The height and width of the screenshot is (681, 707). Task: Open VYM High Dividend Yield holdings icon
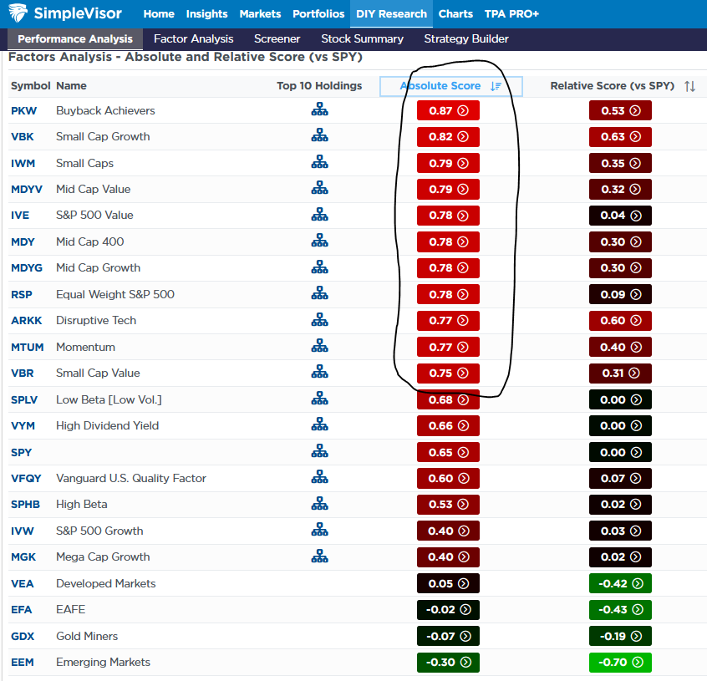[x=320, y=425]
